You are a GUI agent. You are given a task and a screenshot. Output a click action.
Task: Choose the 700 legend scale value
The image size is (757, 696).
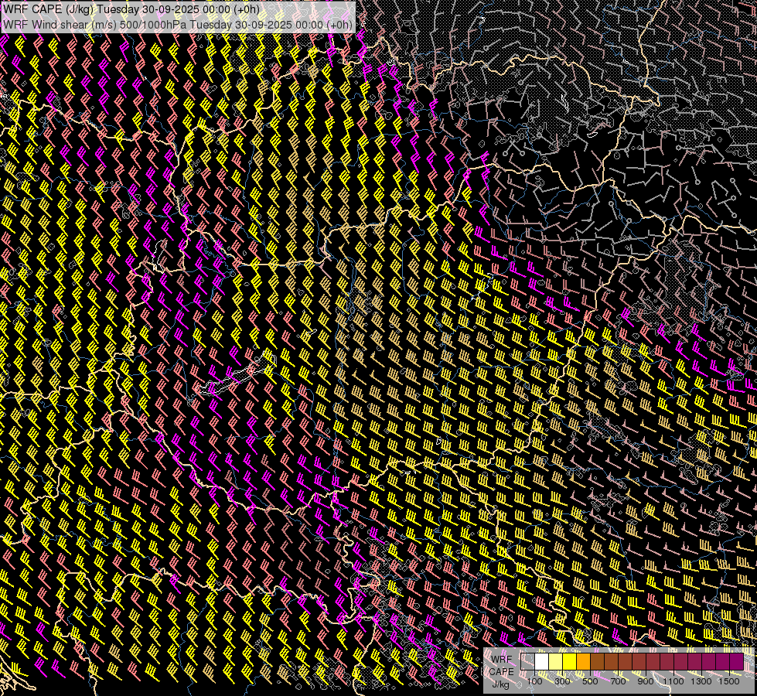(618, 681)
